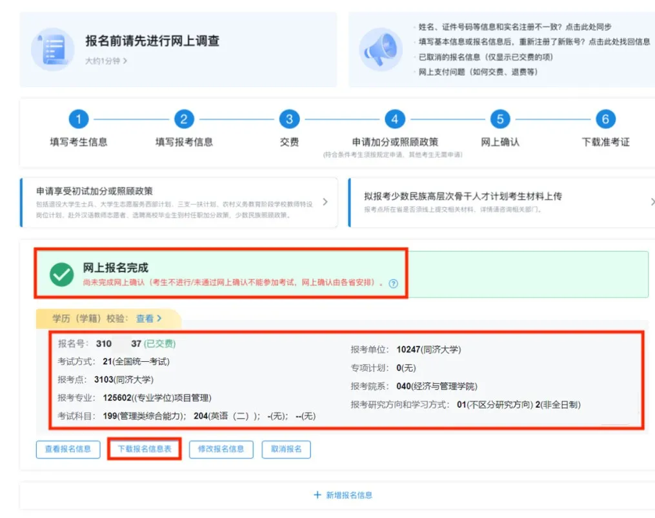The width and height of the screenshot is (655, 518).
Task: Click step circle 6 下载准考证
Action: (605, 119)
